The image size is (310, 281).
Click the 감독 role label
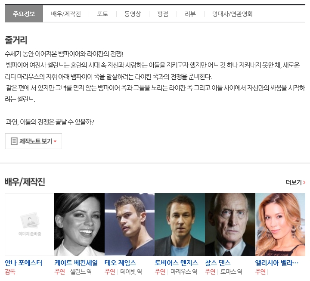(x=10, y=272)
